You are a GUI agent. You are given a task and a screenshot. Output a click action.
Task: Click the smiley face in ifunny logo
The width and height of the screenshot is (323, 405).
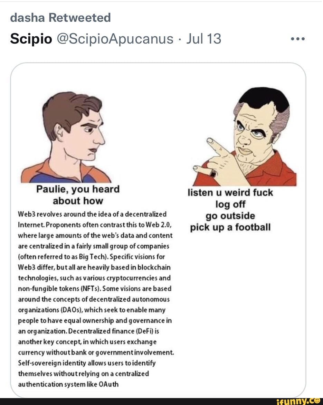point(317,401)
